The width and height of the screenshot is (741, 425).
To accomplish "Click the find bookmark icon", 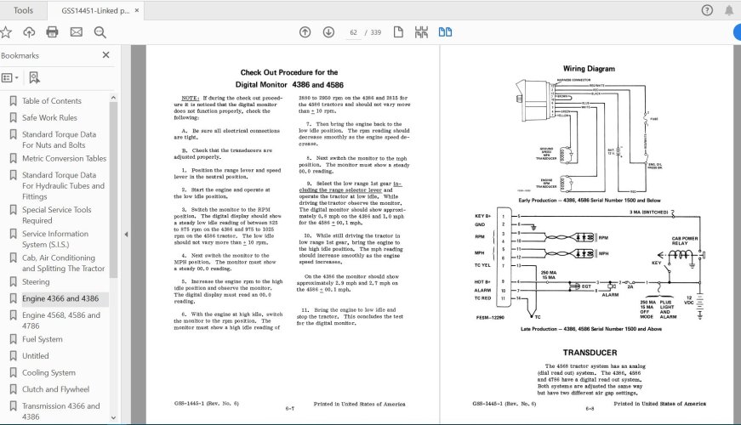I will [34, 77].
